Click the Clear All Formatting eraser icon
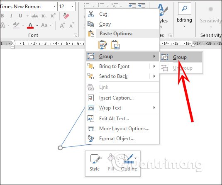This screenshot has height=185, width=222. tap(66, 16)
